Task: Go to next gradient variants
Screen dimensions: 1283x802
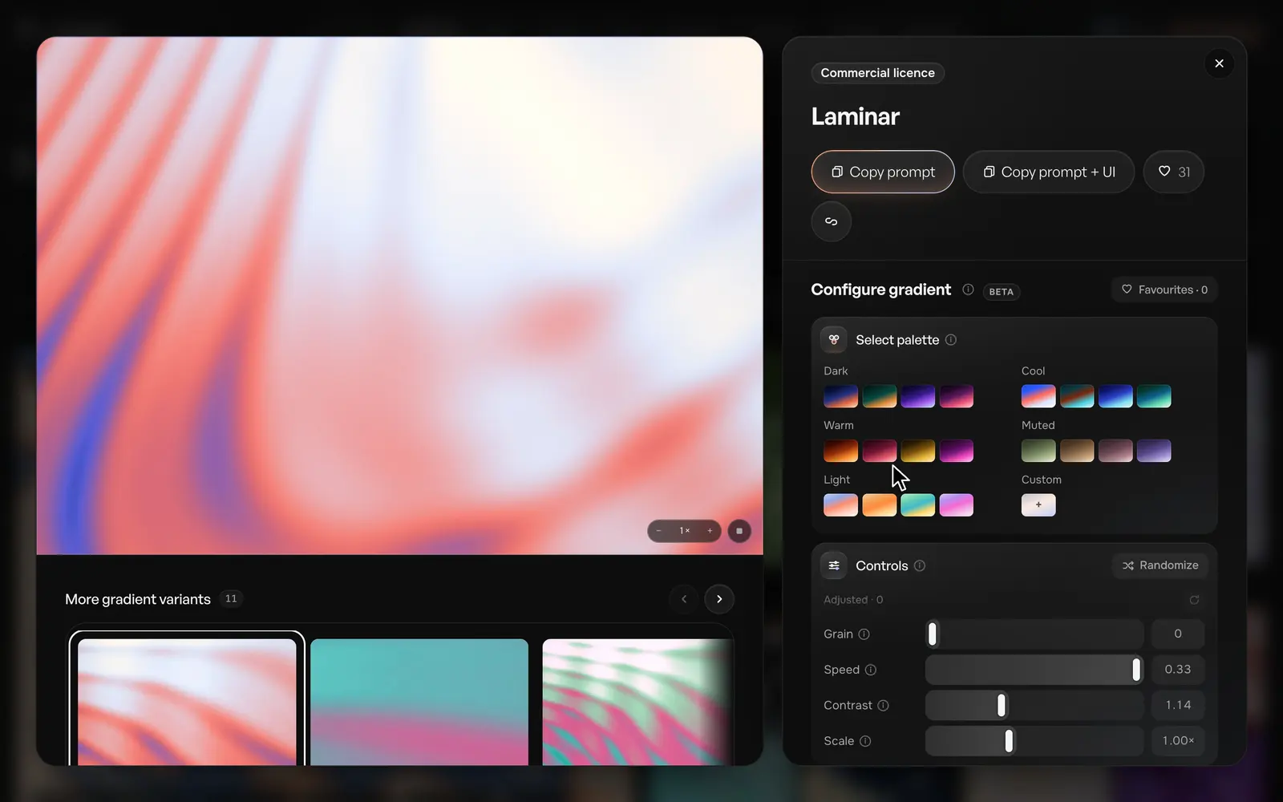Action: (x=719, y=599)
